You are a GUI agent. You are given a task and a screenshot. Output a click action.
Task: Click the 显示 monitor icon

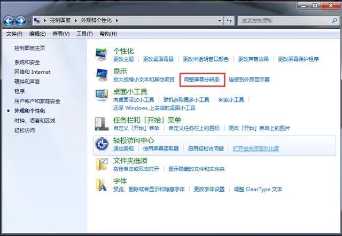[101, 74]
